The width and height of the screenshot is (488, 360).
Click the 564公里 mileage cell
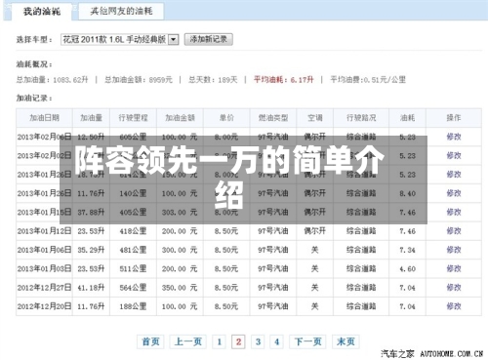[x=133, y=288]
